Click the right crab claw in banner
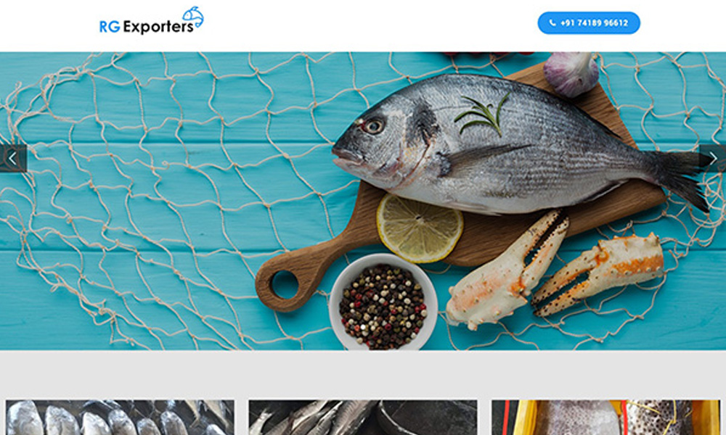 tap(598, 273)
